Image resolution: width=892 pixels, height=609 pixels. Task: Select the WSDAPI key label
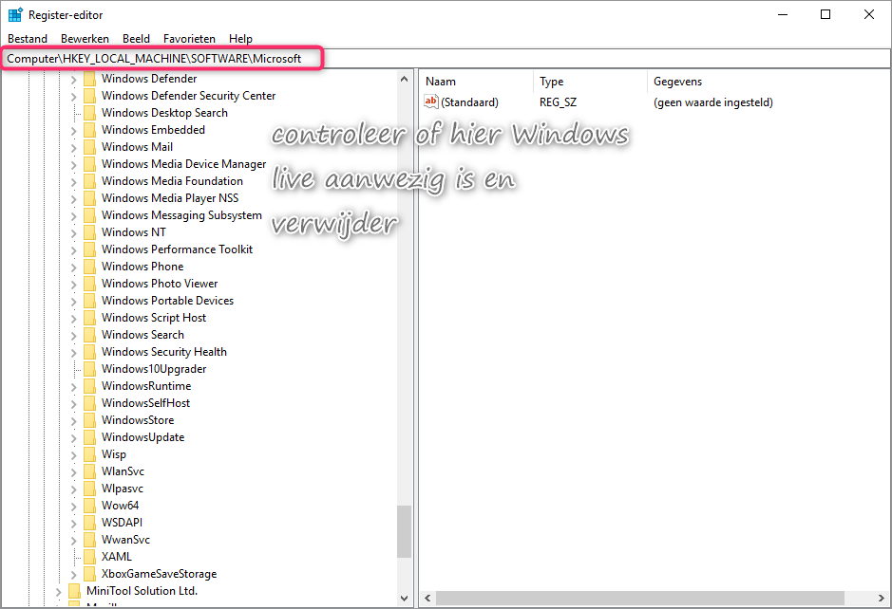[x=122, y=522]
